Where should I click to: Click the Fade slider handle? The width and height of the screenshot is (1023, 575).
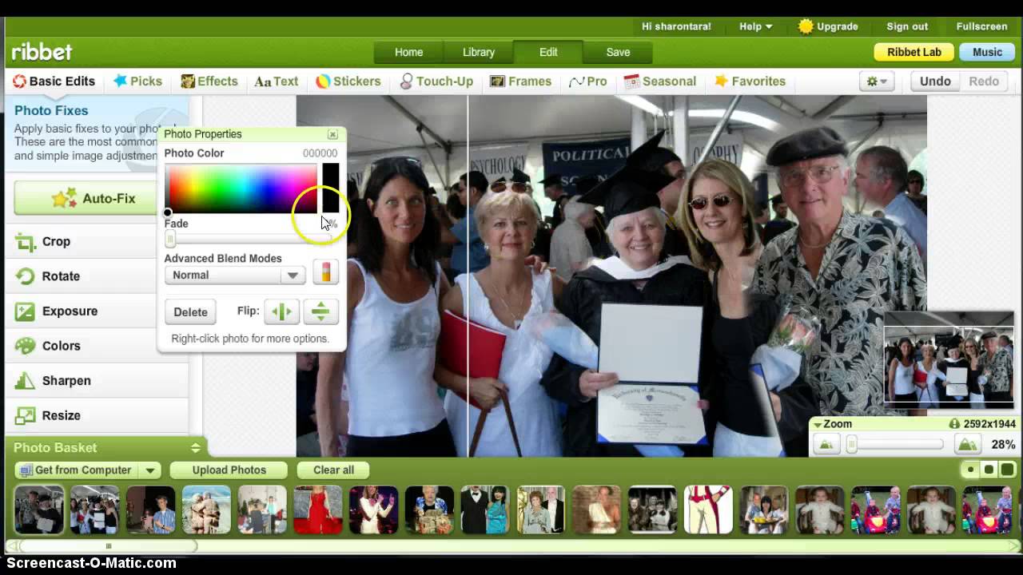[170, 239]
